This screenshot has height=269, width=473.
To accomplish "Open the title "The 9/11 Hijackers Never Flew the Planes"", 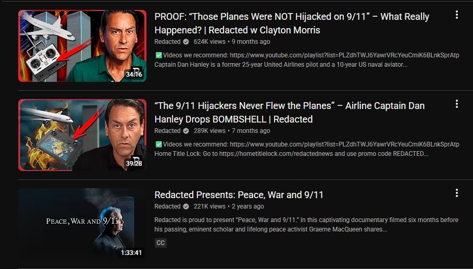I will [x=290, y=112].
